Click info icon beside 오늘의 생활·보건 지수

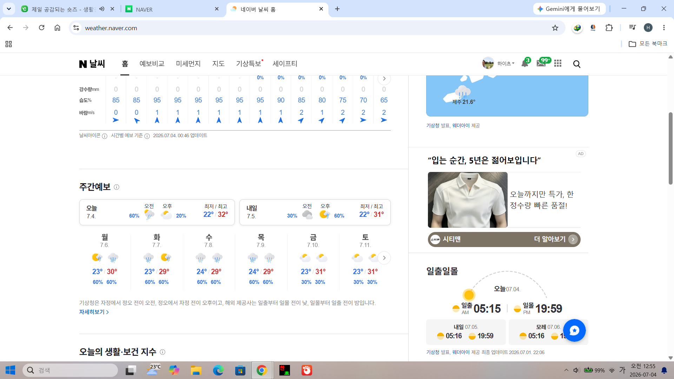[163, 352]
